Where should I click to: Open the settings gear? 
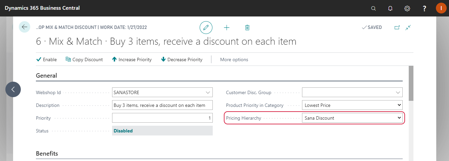coord(407,8)
